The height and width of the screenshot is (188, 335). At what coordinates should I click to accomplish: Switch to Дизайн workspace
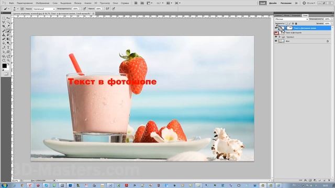point(273,3)
